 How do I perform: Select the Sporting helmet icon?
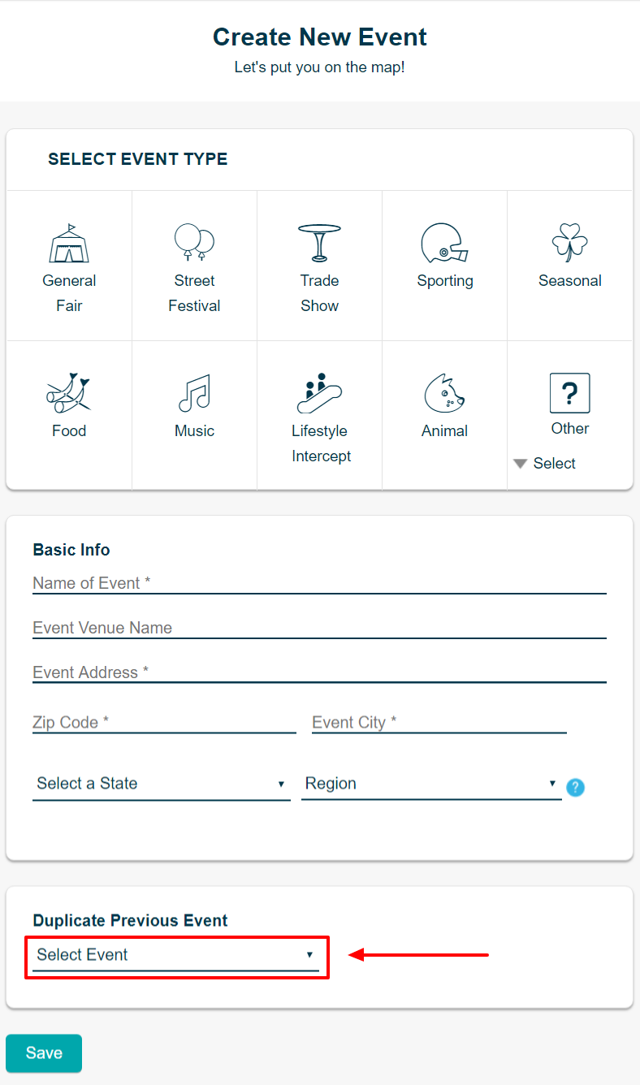[444, 244]
